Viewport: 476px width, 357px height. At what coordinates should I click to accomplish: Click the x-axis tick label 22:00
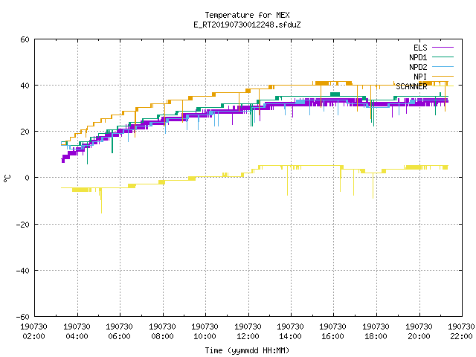(462, 336)
